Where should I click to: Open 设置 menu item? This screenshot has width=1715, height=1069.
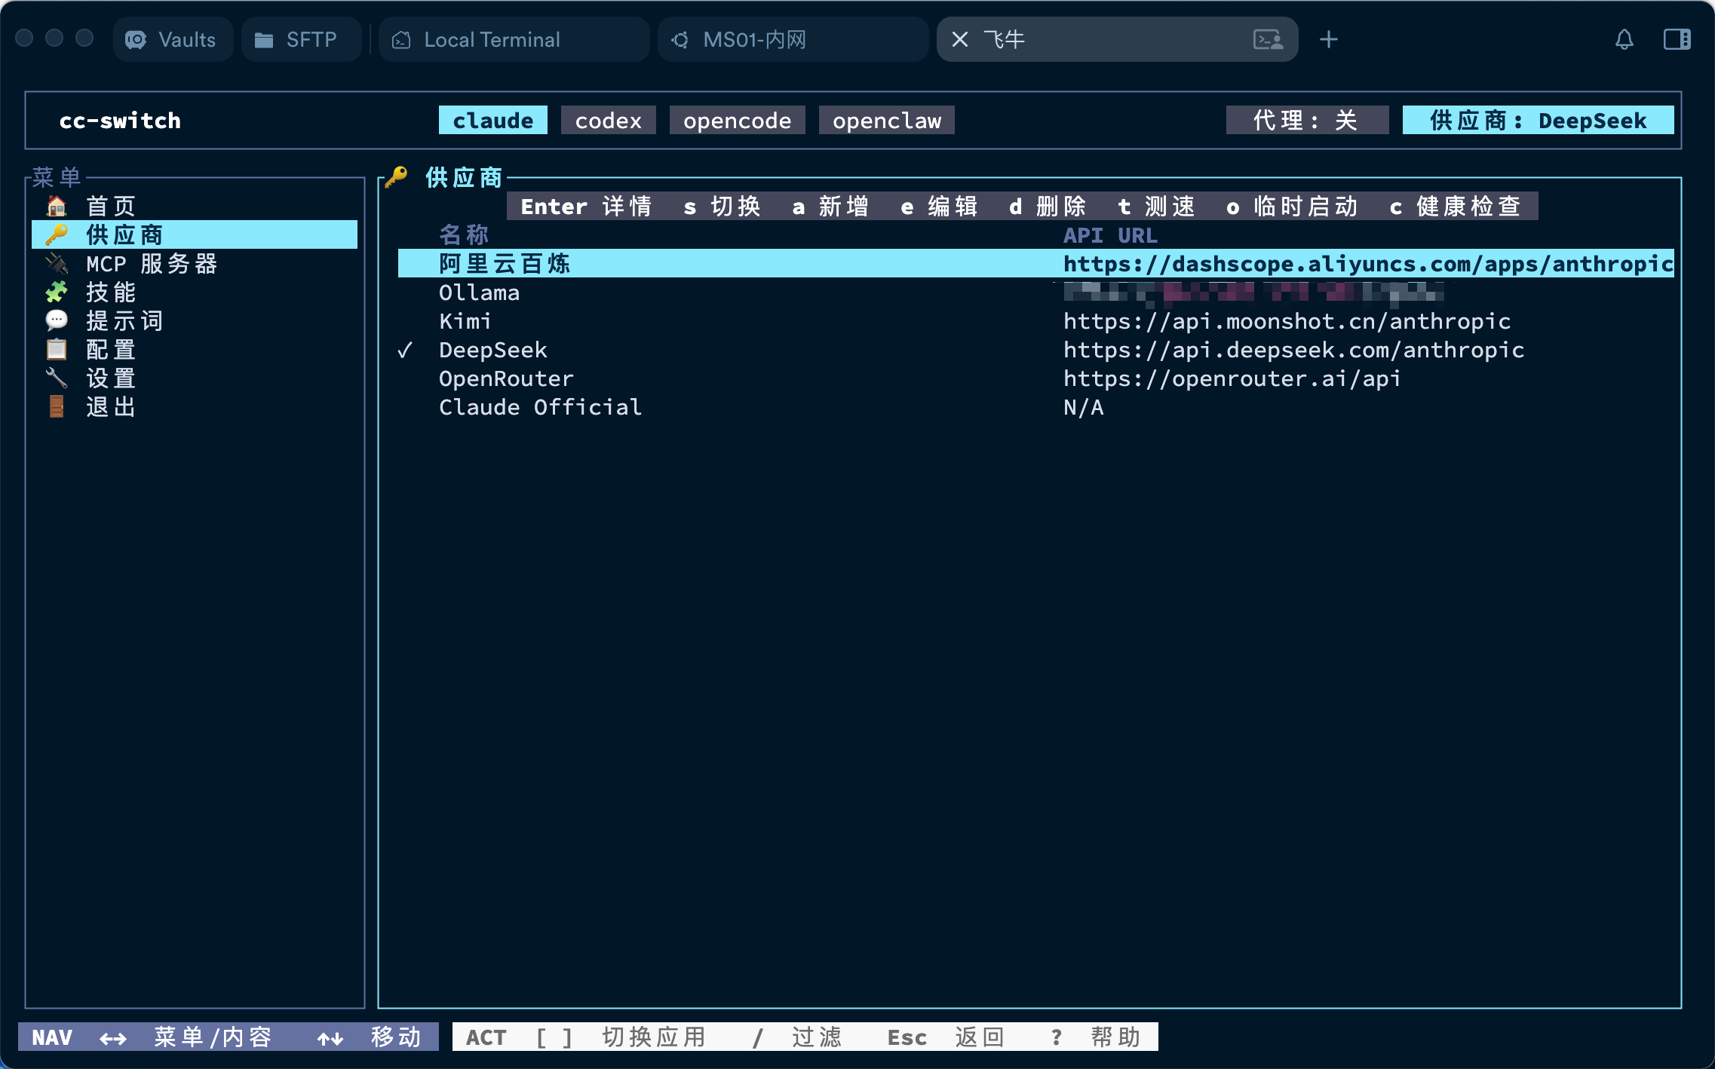[195, 378]
